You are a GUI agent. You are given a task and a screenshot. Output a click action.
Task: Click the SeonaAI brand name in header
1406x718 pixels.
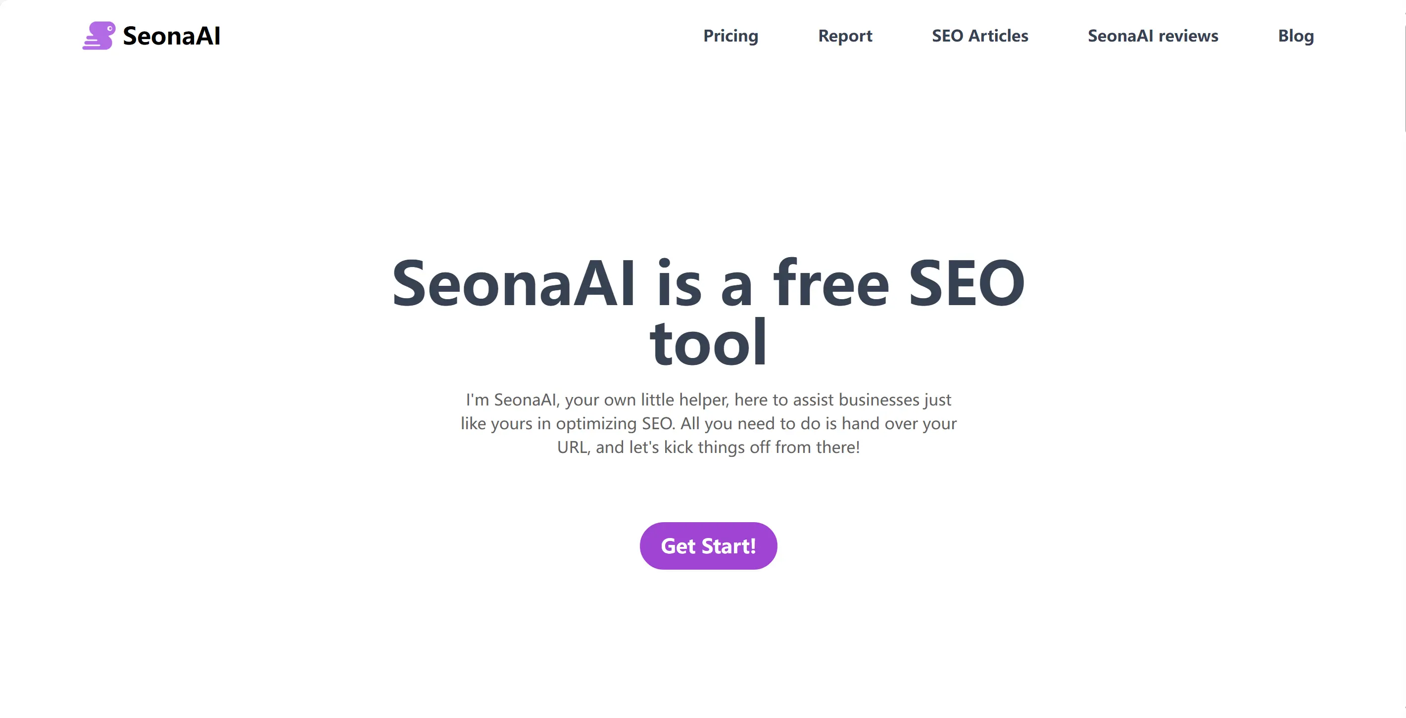click(x=171, y=36)
